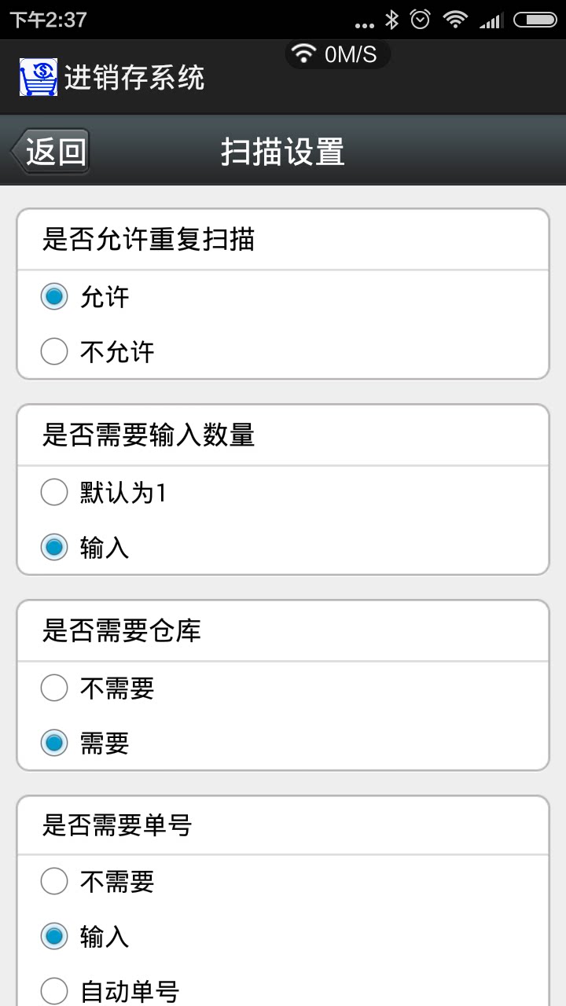
Task: Tap the Bluetooth status icon
Action: coord(391,20)
